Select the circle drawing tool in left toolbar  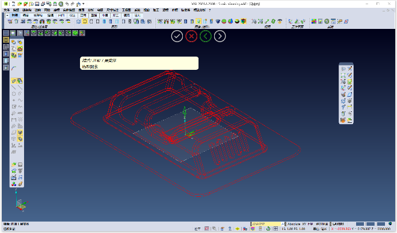(14, 94)
